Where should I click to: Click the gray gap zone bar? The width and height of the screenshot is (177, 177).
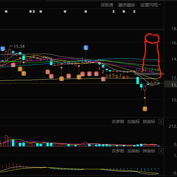point(149,74)
